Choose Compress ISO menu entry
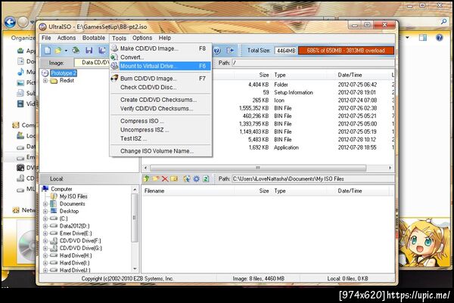Viewport: 454px width, 303px height. click(161, 121)
